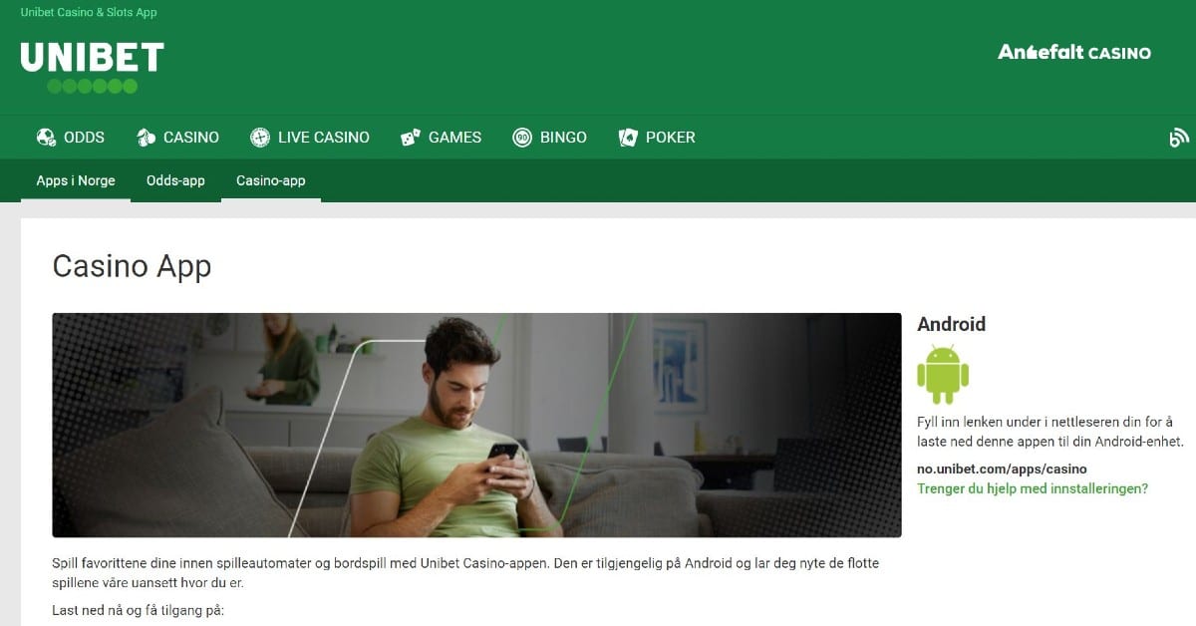Click the Live Casino roulette icon
Image resolution: width=1196 pixels, height=626 pixels.
coord(260,138)
